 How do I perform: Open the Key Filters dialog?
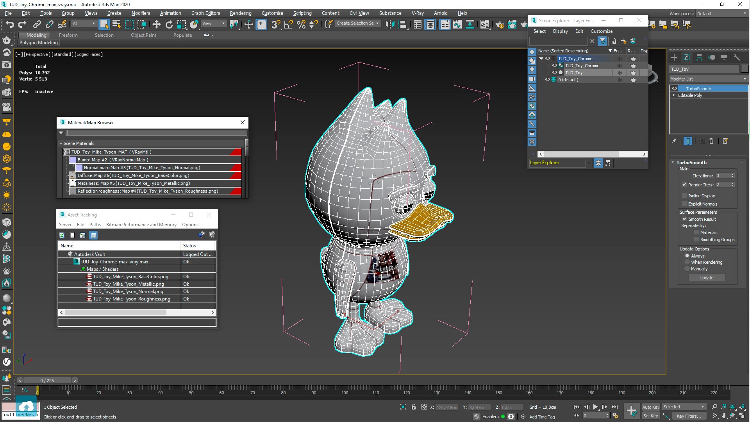(689, 416)
